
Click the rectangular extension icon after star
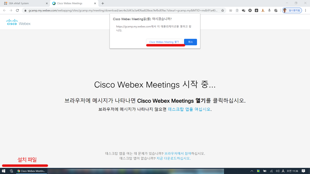coord(231,11)
